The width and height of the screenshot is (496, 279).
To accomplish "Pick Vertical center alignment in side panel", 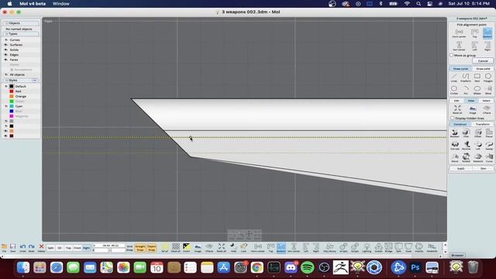I will (459, 46).
